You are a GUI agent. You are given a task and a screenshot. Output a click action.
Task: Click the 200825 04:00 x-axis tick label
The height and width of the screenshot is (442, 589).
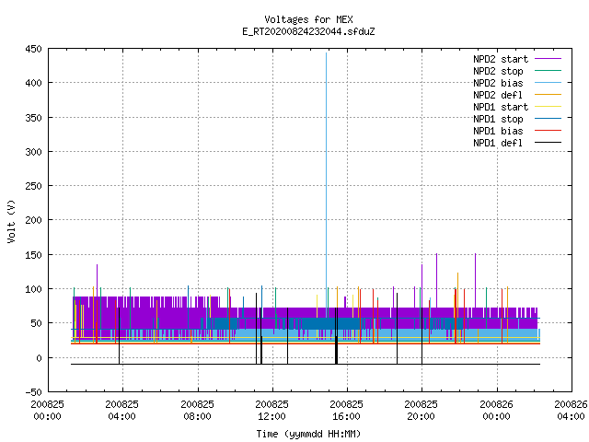coord(122,411)
